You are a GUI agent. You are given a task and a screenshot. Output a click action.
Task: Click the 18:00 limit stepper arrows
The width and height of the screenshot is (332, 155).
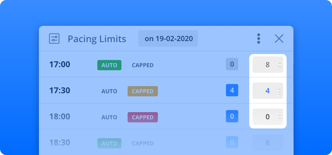tap(280, 117)
